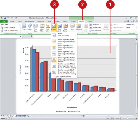Open the Gridlines options

pos(79,27)
